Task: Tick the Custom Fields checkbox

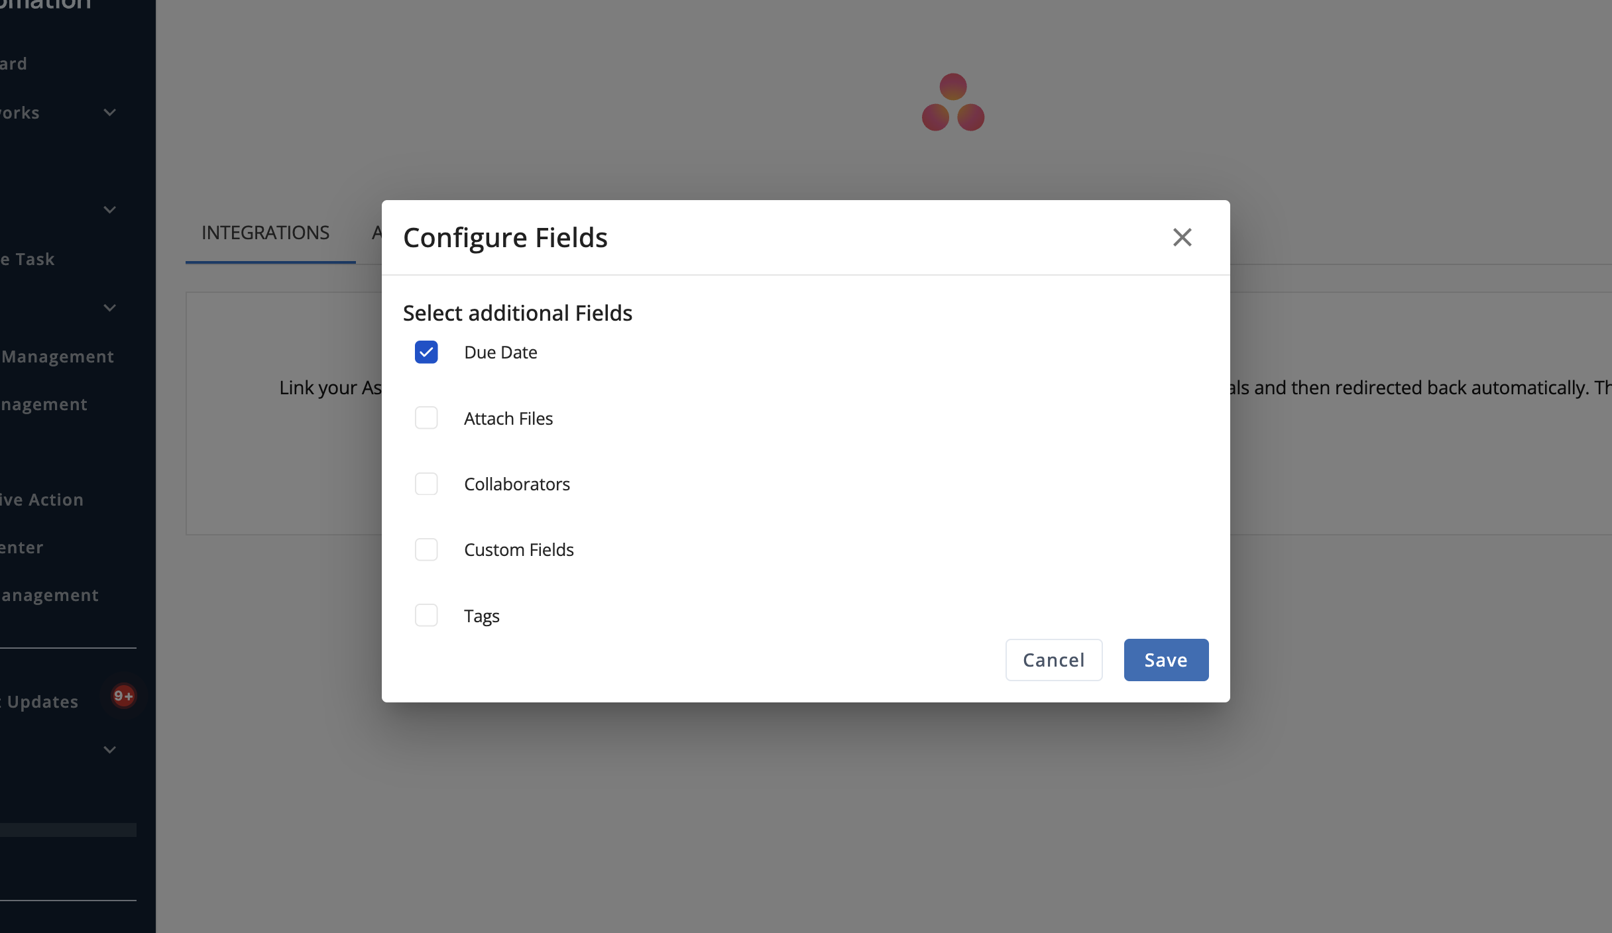Action: point(426,549)
